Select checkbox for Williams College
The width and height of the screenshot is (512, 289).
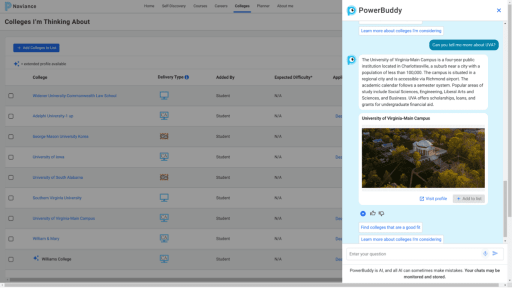(11, 260)
